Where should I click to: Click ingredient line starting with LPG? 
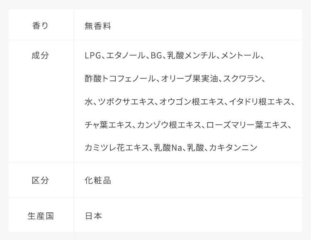[x=174, y=55]
